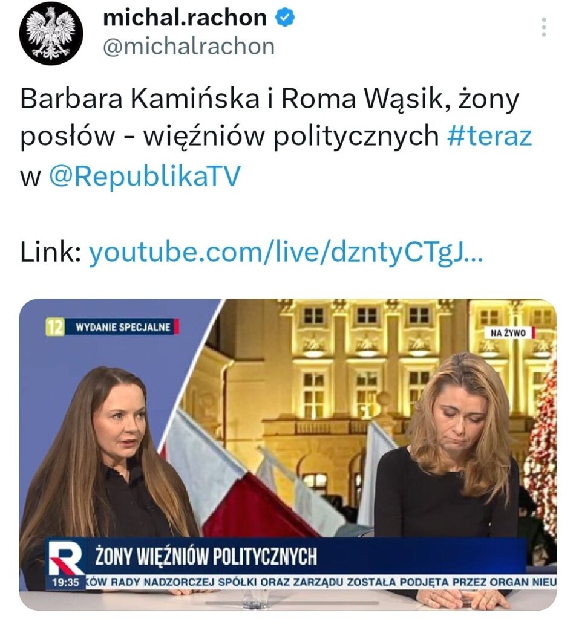This screenshot has width=576, height=619.
Task: Click the michal.rachon display name
Action: 185,18
